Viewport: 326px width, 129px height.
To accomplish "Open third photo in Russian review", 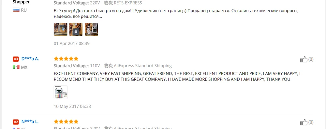I will coord(91,29).
